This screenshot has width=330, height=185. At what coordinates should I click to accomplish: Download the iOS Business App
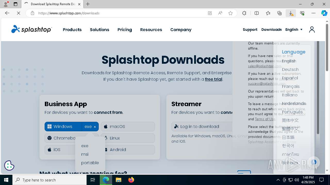60,150
